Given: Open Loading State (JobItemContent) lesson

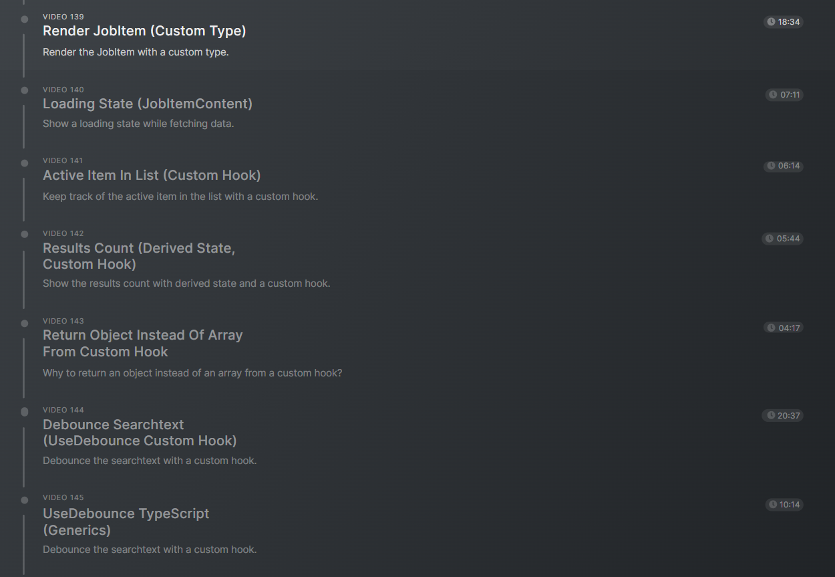Looking at the screenshot, I should point(148,104).
